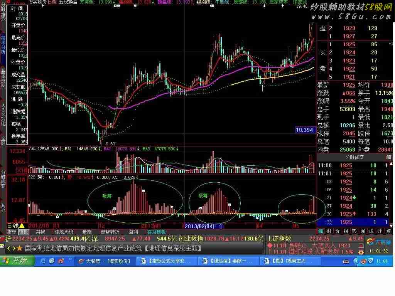Switch to 【指标公式分享交 taskbar window

pyautogui.click(x=167, y=261)
